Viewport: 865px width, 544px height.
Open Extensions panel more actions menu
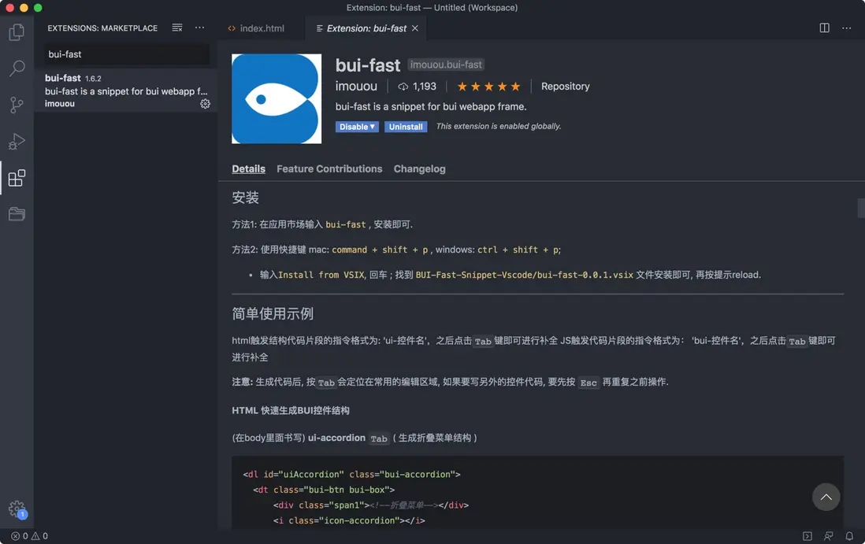coord(199,28)
